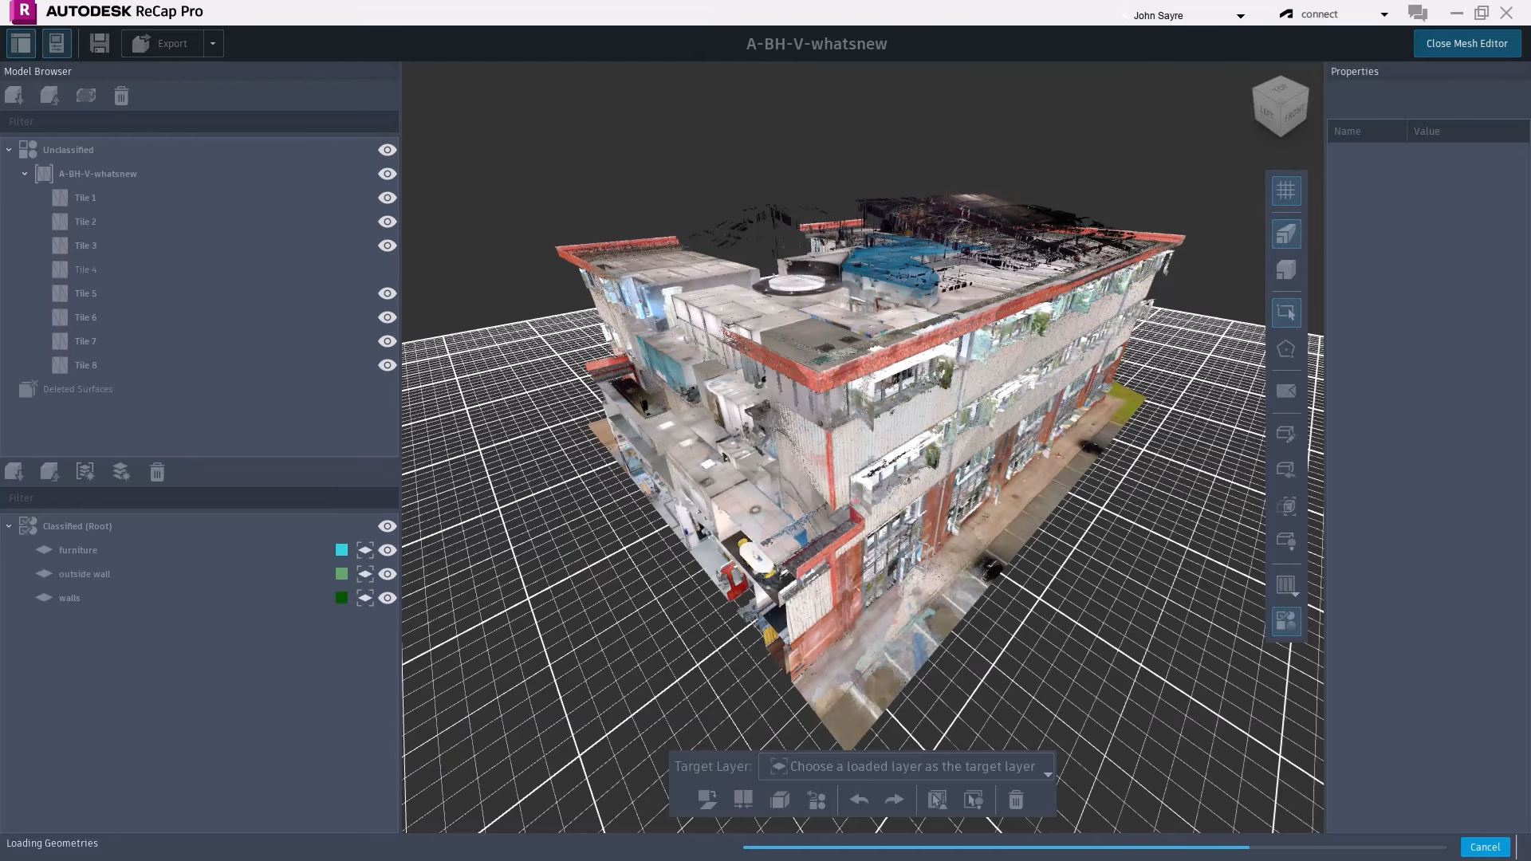
Task: Click the envelope icon in right toolbar
Action: coord(1285,391)
